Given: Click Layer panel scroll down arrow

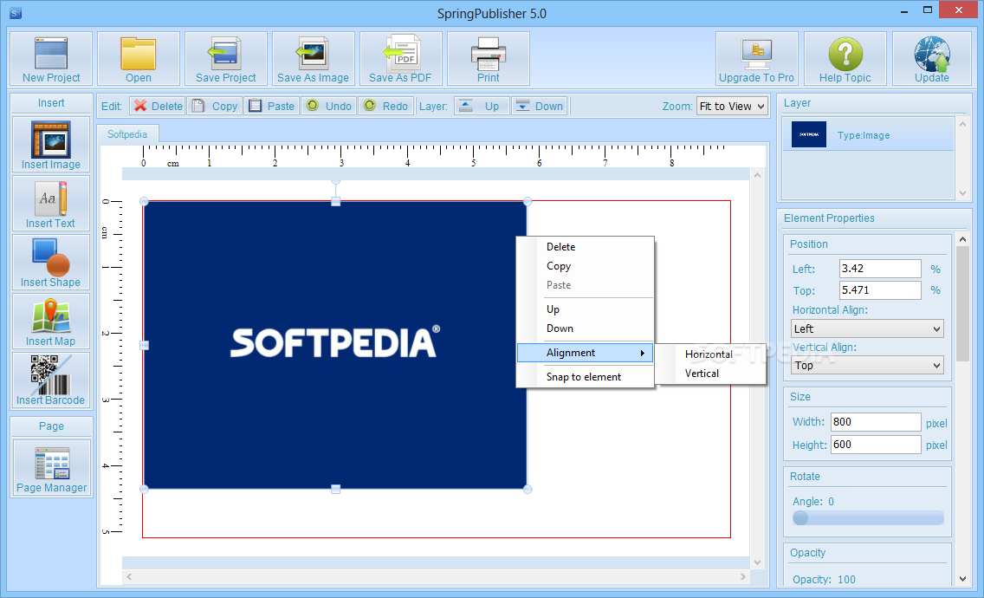Looking at the screenshot, I should pyautogui.click(x=962, y=193).
